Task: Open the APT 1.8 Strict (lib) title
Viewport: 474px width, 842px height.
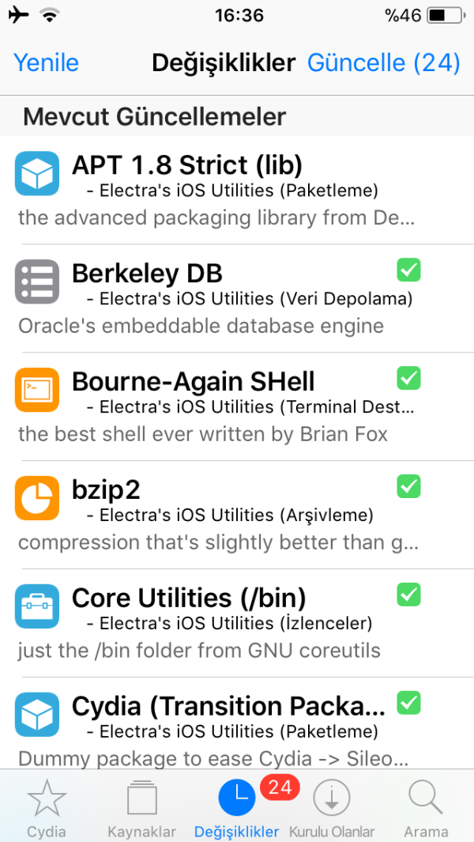Action: coord(187,165)
